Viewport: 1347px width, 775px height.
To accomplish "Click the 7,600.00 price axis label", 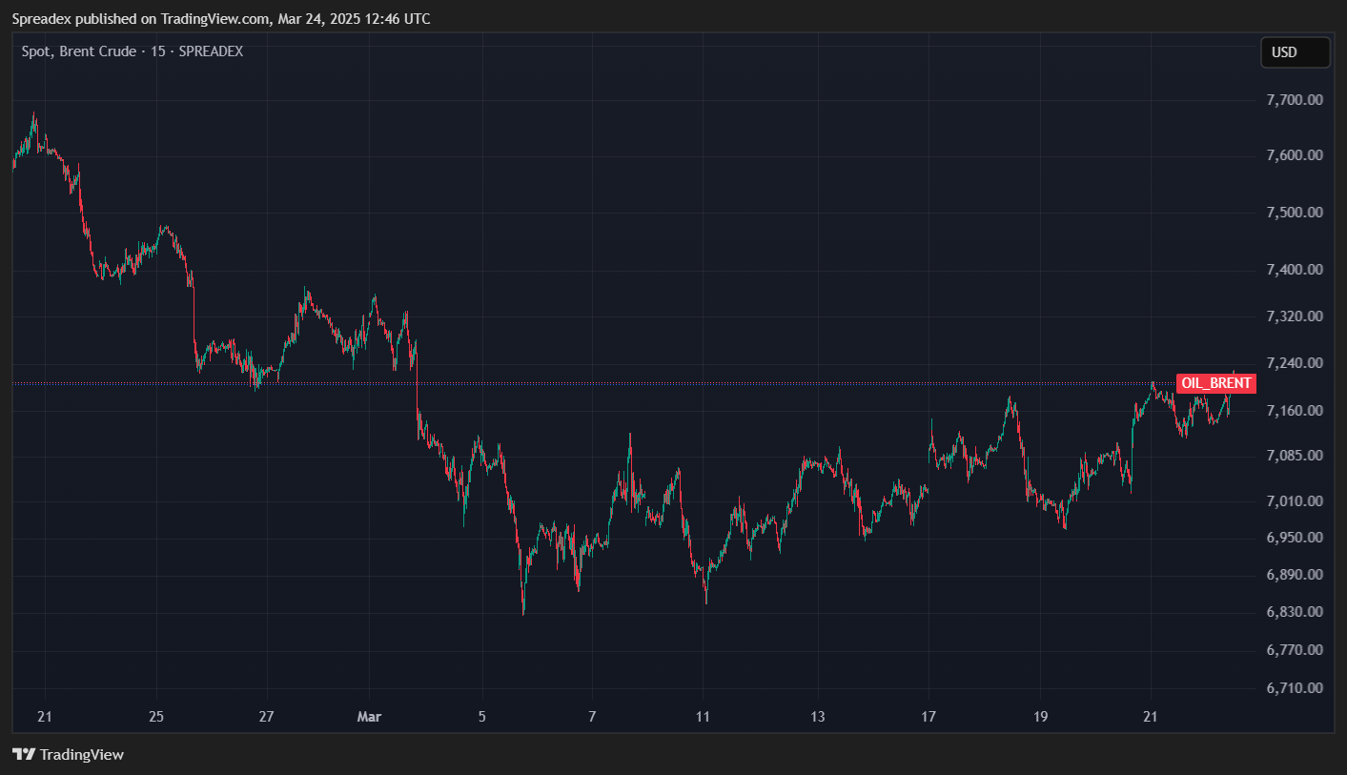I will tap(1294, 155).
